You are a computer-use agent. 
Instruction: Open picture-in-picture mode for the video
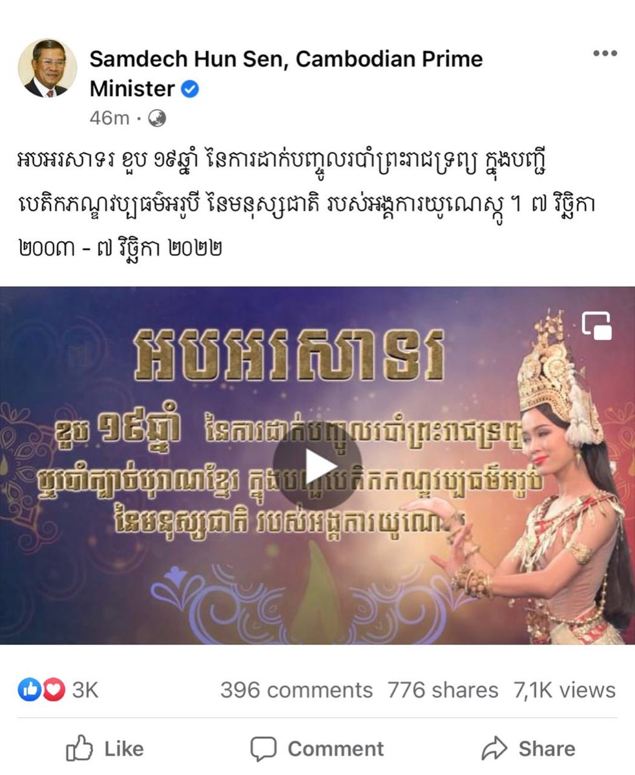[x=597, y=325]
